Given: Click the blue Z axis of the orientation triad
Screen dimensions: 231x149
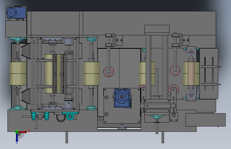Looking at the screenshot, I should click(17, 138).
